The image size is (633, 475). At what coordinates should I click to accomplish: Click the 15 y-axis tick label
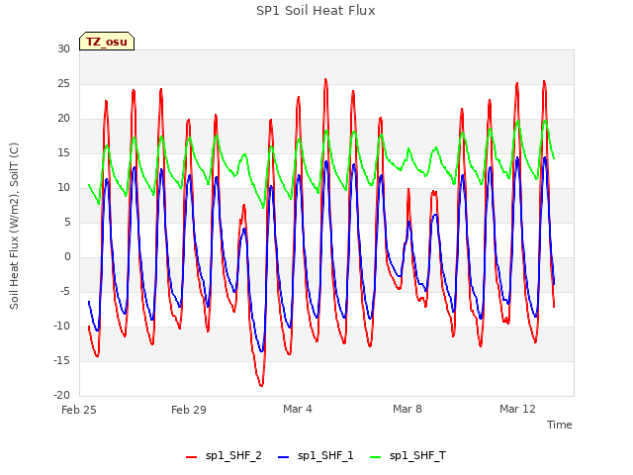(x=63, y=153)
